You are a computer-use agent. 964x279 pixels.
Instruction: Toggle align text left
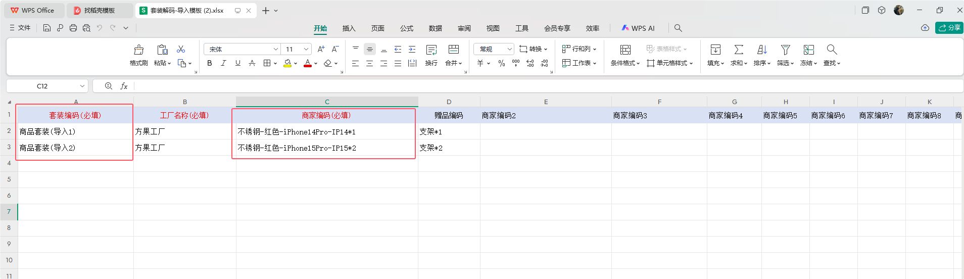pos(356,63)
